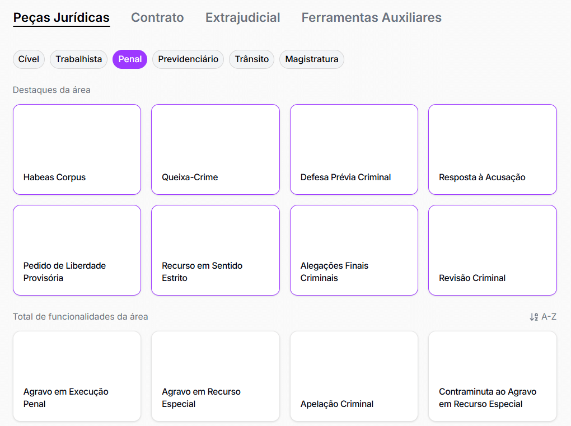
Task: Click the active Penal filter chip
Action: [130, 59]
